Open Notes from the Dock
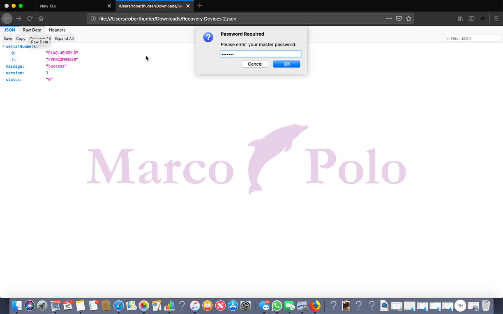Image resolution: width=503 pixels, height=314 pixels. (x=80, y=305)
